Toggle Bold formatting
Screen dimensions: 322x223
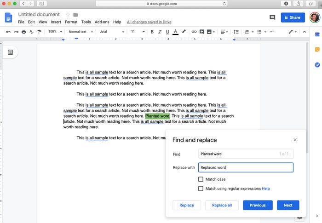pyautogui.click(x=152, y=32)
